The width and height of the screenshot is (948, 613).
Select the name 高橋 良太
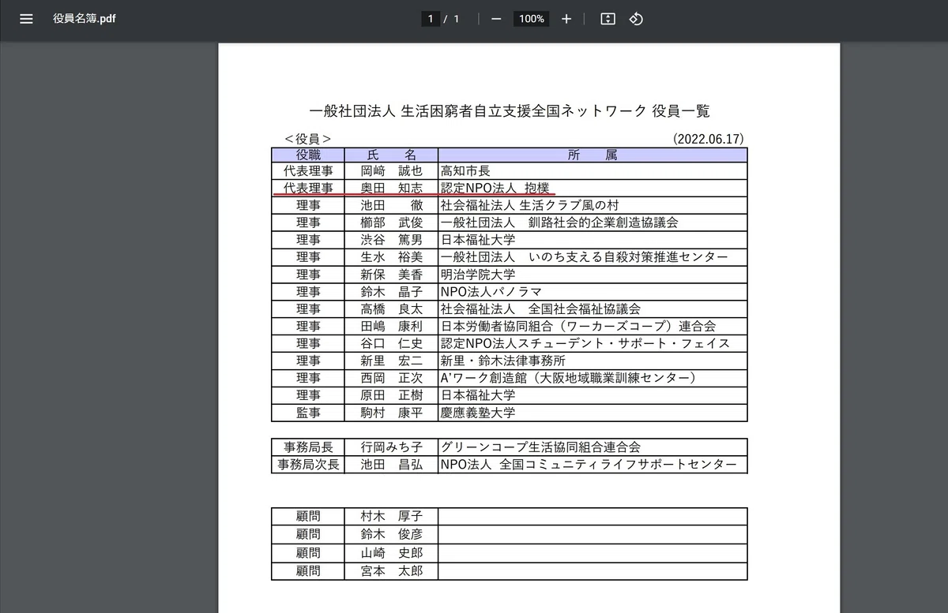(391, 309)
